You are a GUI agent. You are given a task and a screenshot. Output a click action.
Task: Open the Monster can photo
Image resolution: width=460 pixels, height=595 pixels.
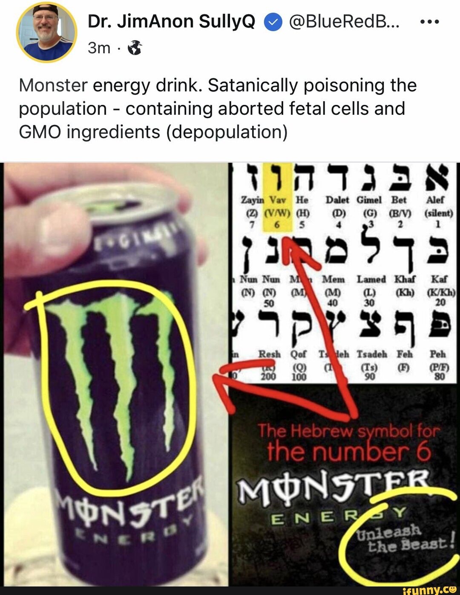click(x=115, y=374)
